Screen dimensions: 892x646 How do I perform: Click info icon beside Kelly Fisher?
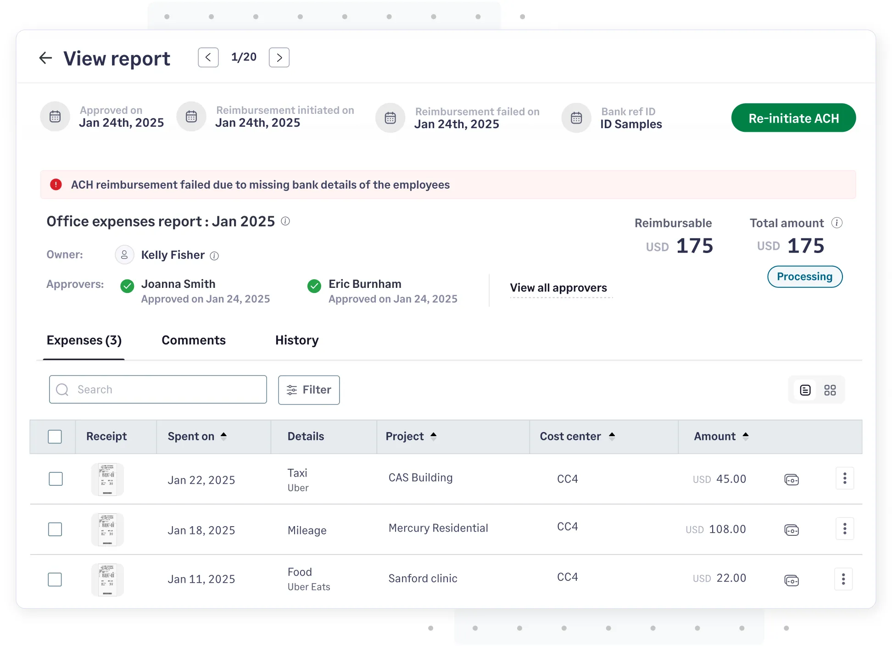(x=214, y=256)
